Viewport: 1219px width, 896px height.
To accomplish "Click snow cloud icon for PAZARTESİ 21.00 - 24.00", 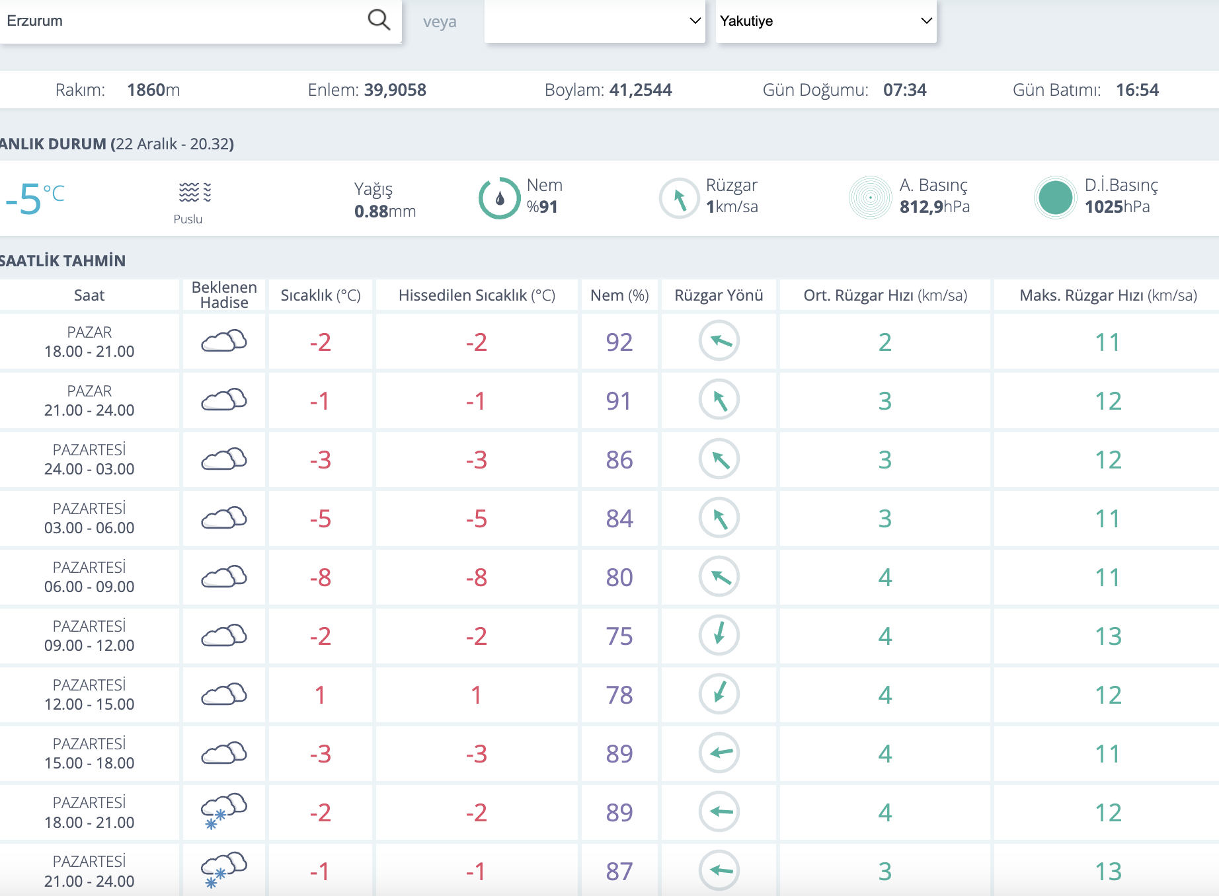I will pyautogui.click(x=224, y=870).
